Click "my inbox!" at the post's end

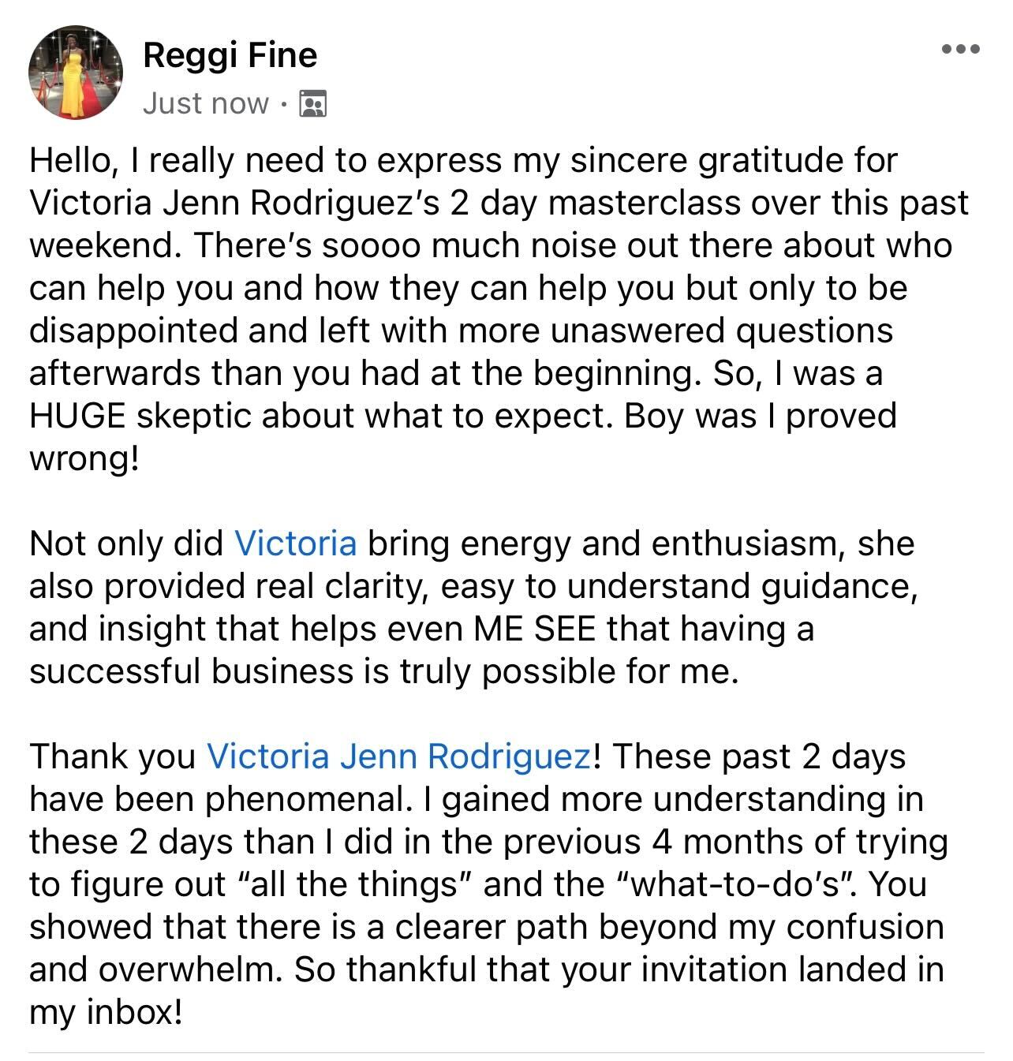(x=106, y=1012)
